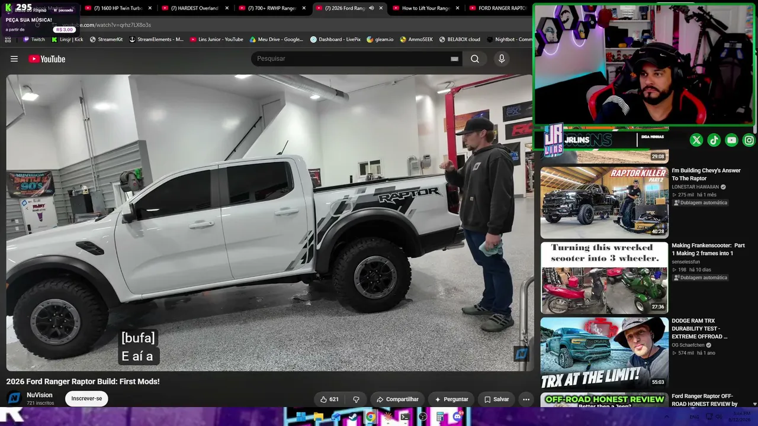Start voice search with the microphone
This screenshot has height=426, width=758.
pos(502,59)
